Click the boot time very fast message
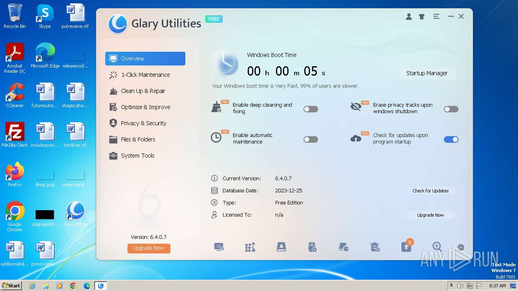This screenshot has width=518, height=291. [x=285, y=86]
